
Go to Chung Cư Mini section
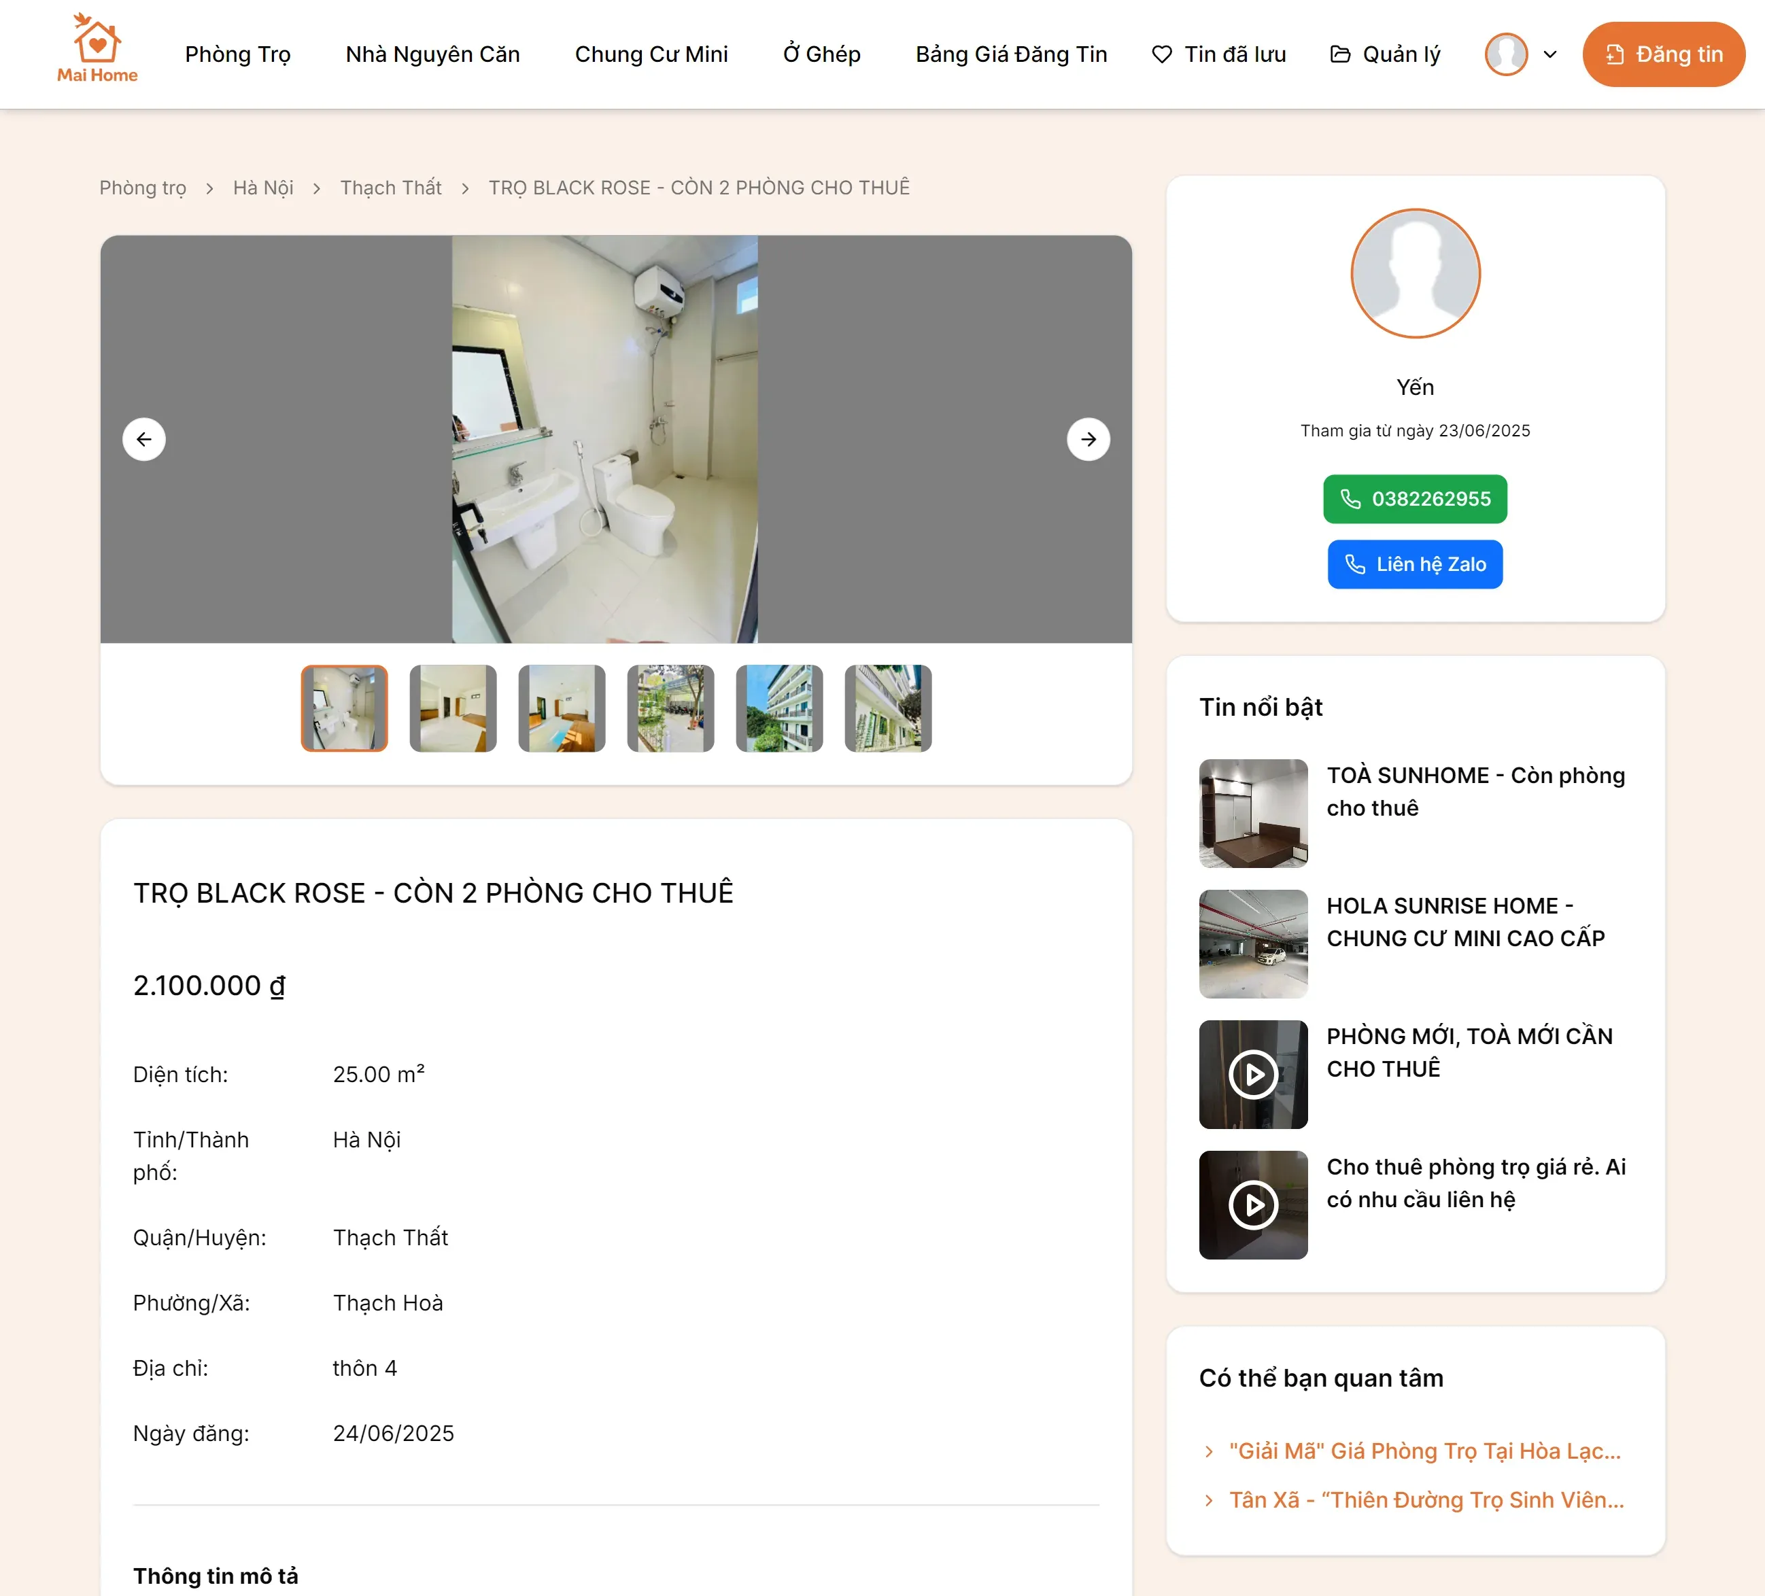(x=651, y=54)
